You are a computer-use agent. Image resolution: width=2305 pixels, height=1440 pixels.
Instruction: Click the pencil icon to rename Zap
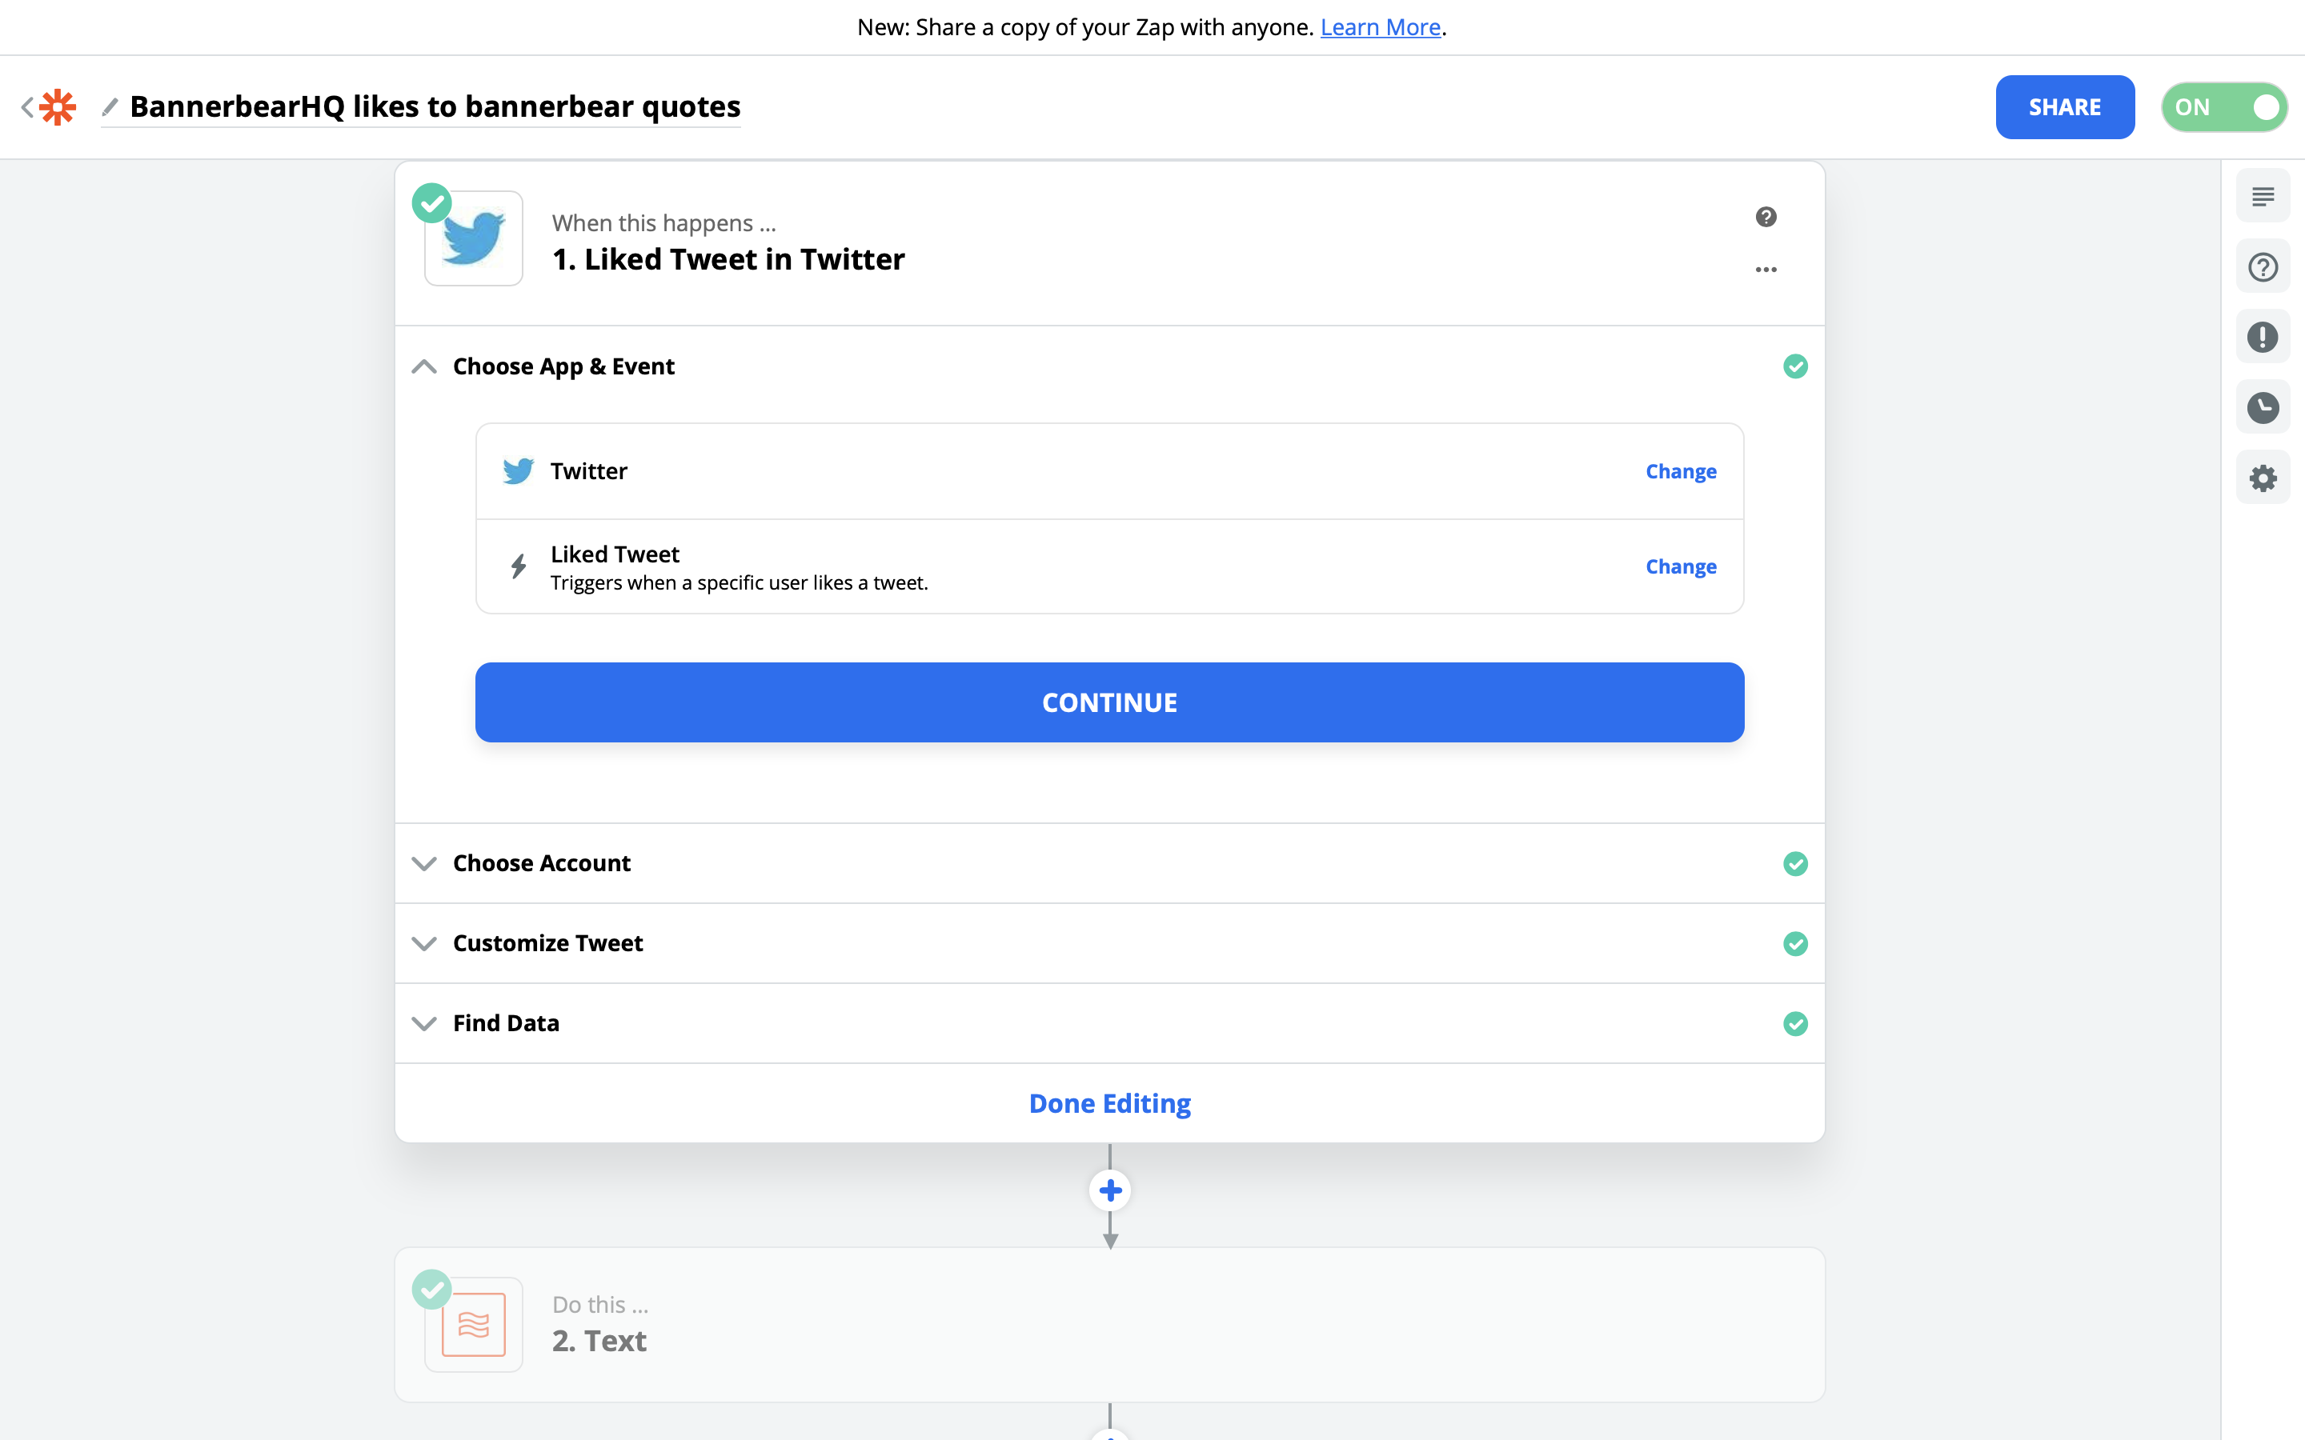pos(110,106)
